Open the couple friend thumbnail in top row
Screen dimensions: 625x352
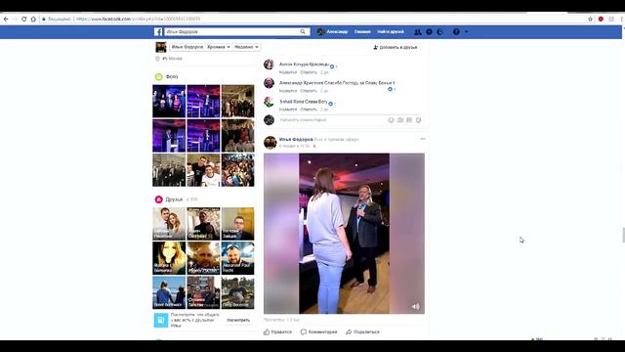[169, 224]
